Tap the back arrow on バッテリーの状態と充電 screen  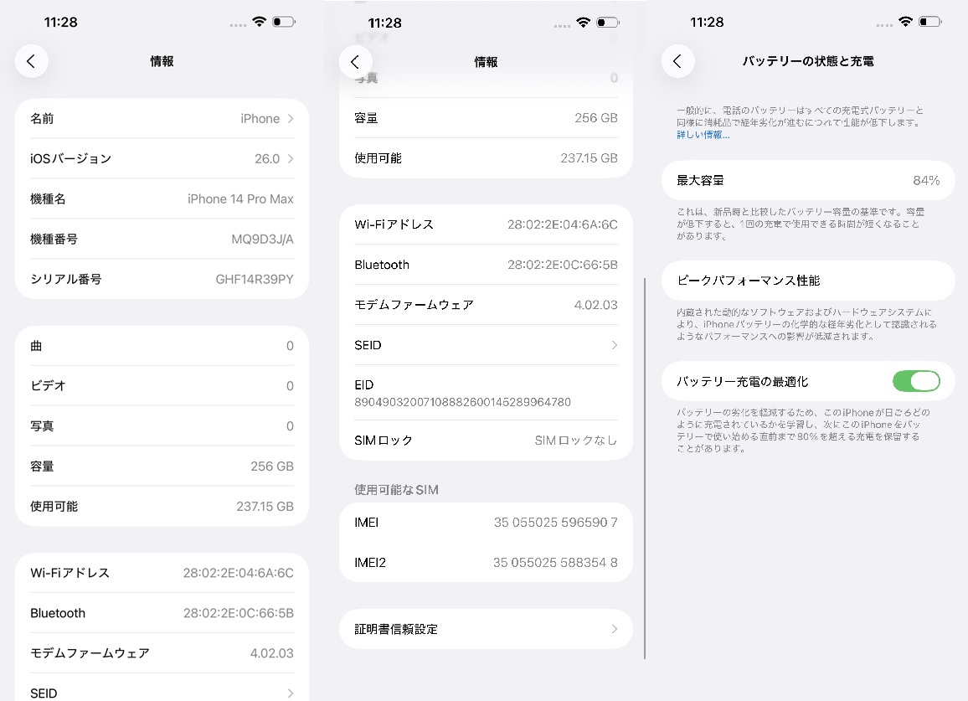pos(678,60)
